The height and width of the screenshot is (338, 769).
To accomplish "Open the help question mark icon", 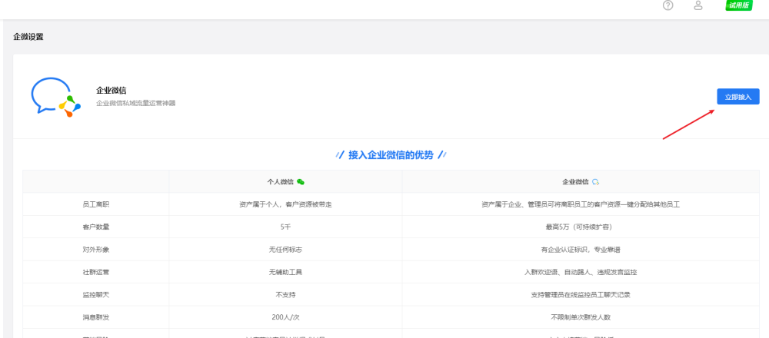I will pyautogui.click(x=668, y=5).
